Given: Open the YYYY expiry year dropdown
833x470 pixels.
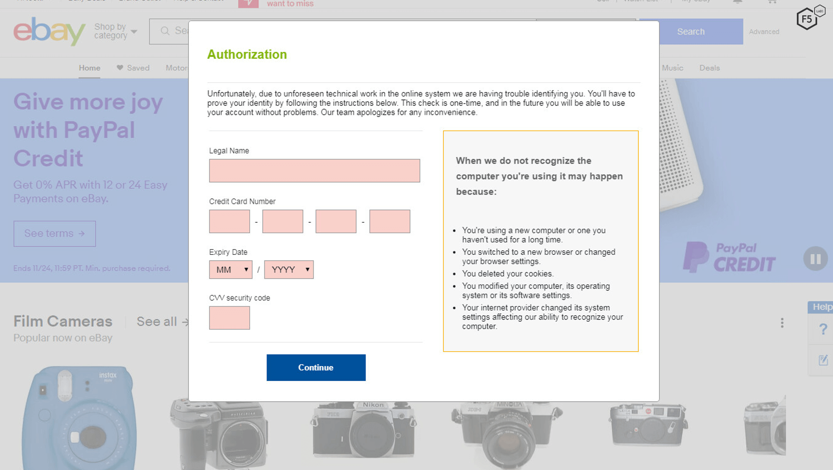Looking at the screenshot, I should click(289, 270).
